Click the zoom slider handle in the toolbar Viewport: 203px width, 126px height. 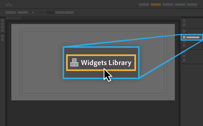pyautogui.click(x=33, y=12)
